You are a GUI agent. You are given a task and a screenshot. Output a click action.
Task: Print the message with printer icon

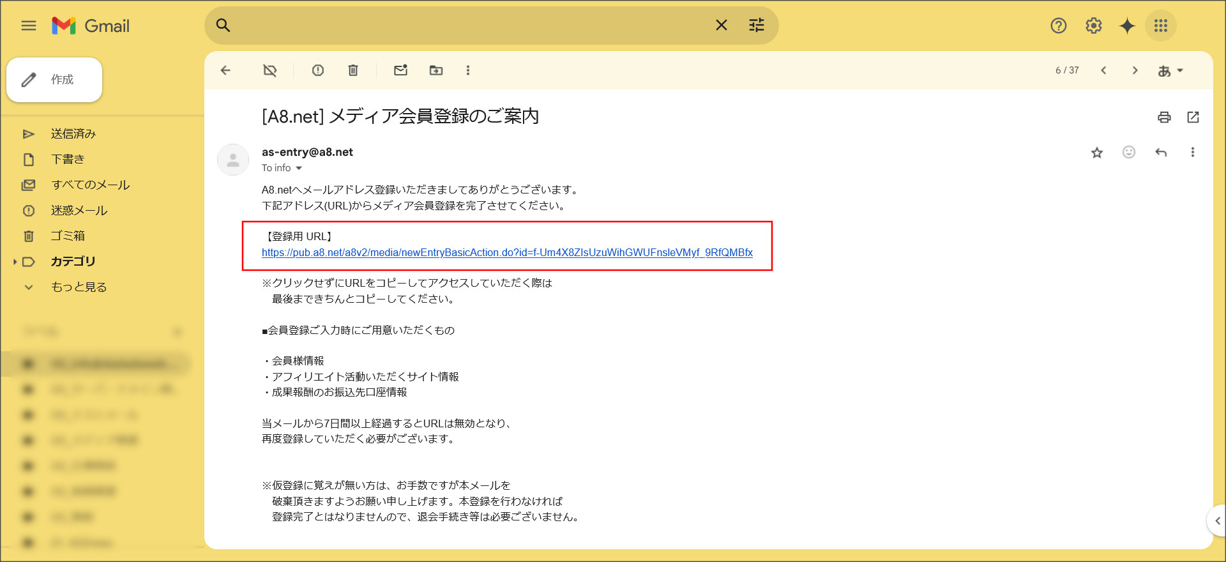point(1165,117)
